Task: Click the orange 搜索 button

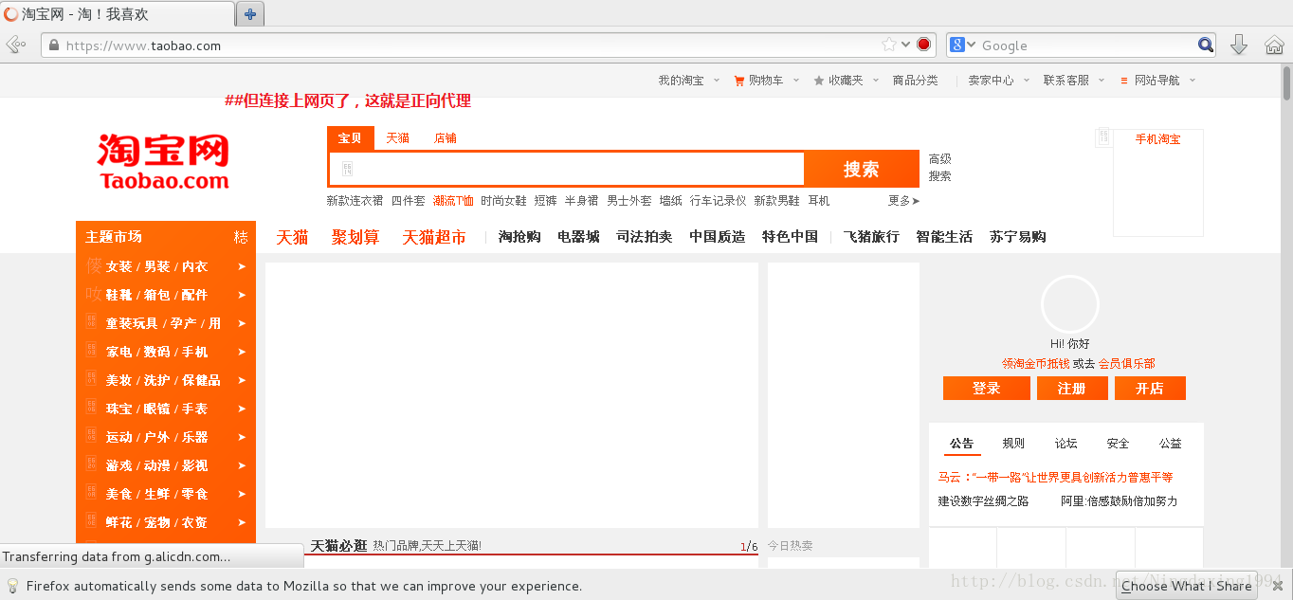Action: point(862,169)
